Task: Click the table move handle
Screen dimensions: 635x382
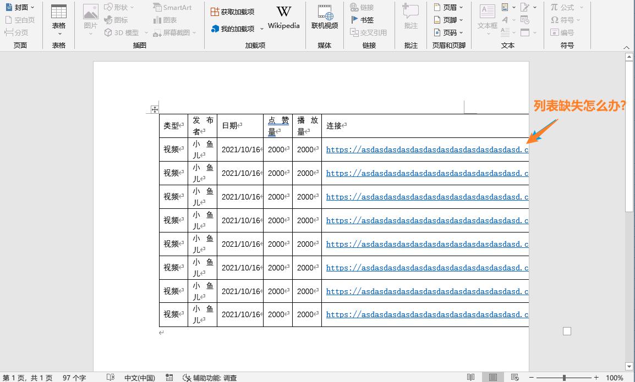Action: [x=155, y=109]
